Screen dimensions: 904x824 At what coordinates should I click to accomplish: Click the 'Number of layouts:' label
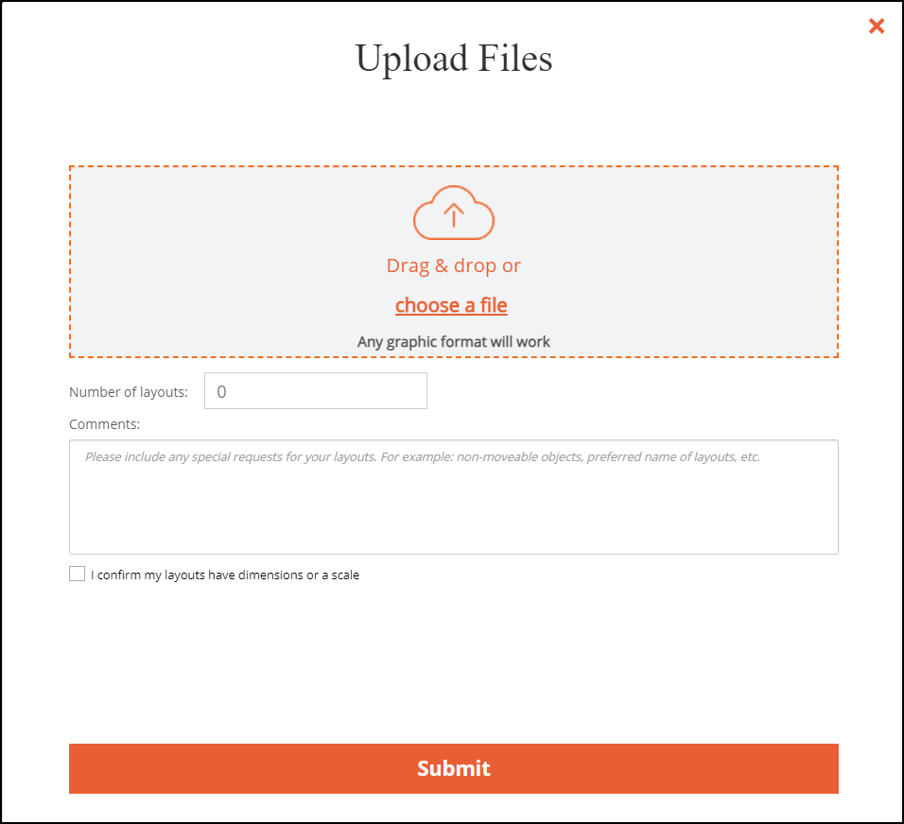129,392
